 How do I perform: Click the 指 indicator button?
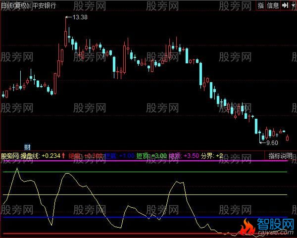[261, 5]
